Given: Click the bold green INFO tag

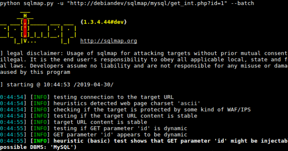Looking at the screenshot, I should (x=40, y=141).
